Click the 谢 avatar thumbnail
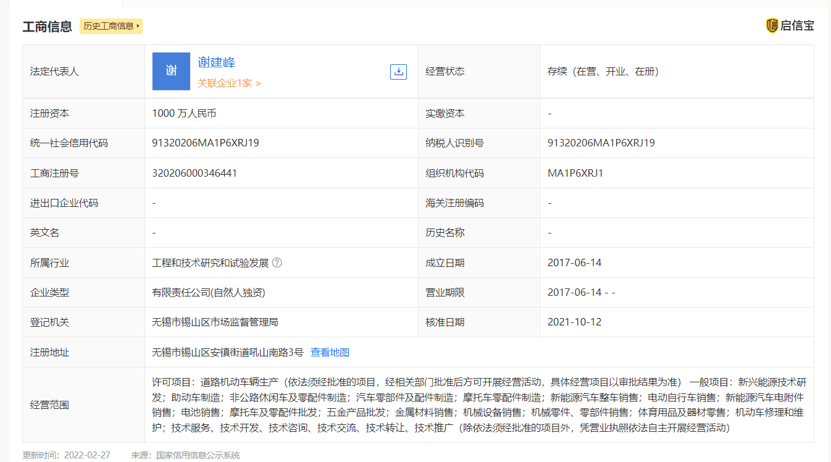Screen dimensions: 831x462 coord(171,71)
